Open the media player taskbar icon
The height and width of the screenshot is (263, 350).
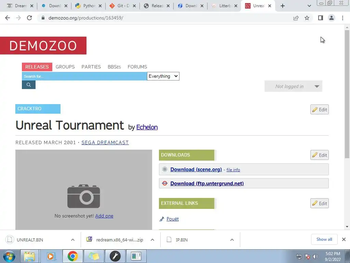click(x=51, y=256)
